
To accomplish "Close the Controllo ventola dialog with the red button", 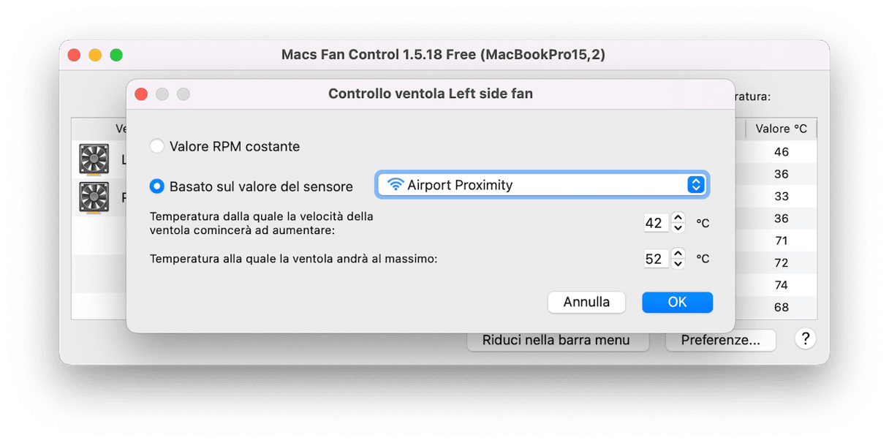I will 141,94.
